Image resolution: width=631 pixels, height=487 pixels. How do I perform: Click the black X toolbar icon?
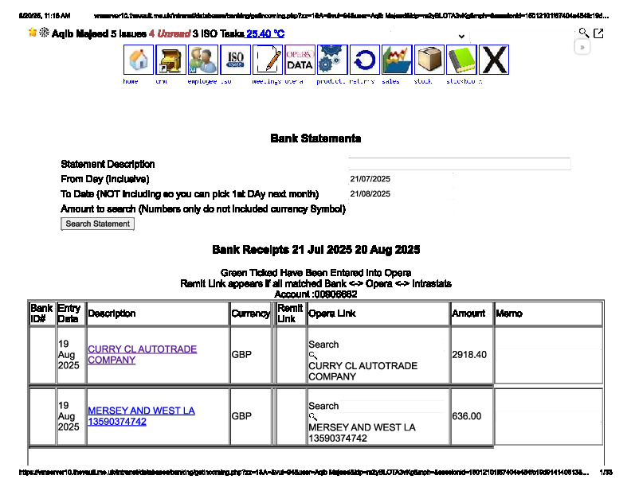tap(494, 60)
